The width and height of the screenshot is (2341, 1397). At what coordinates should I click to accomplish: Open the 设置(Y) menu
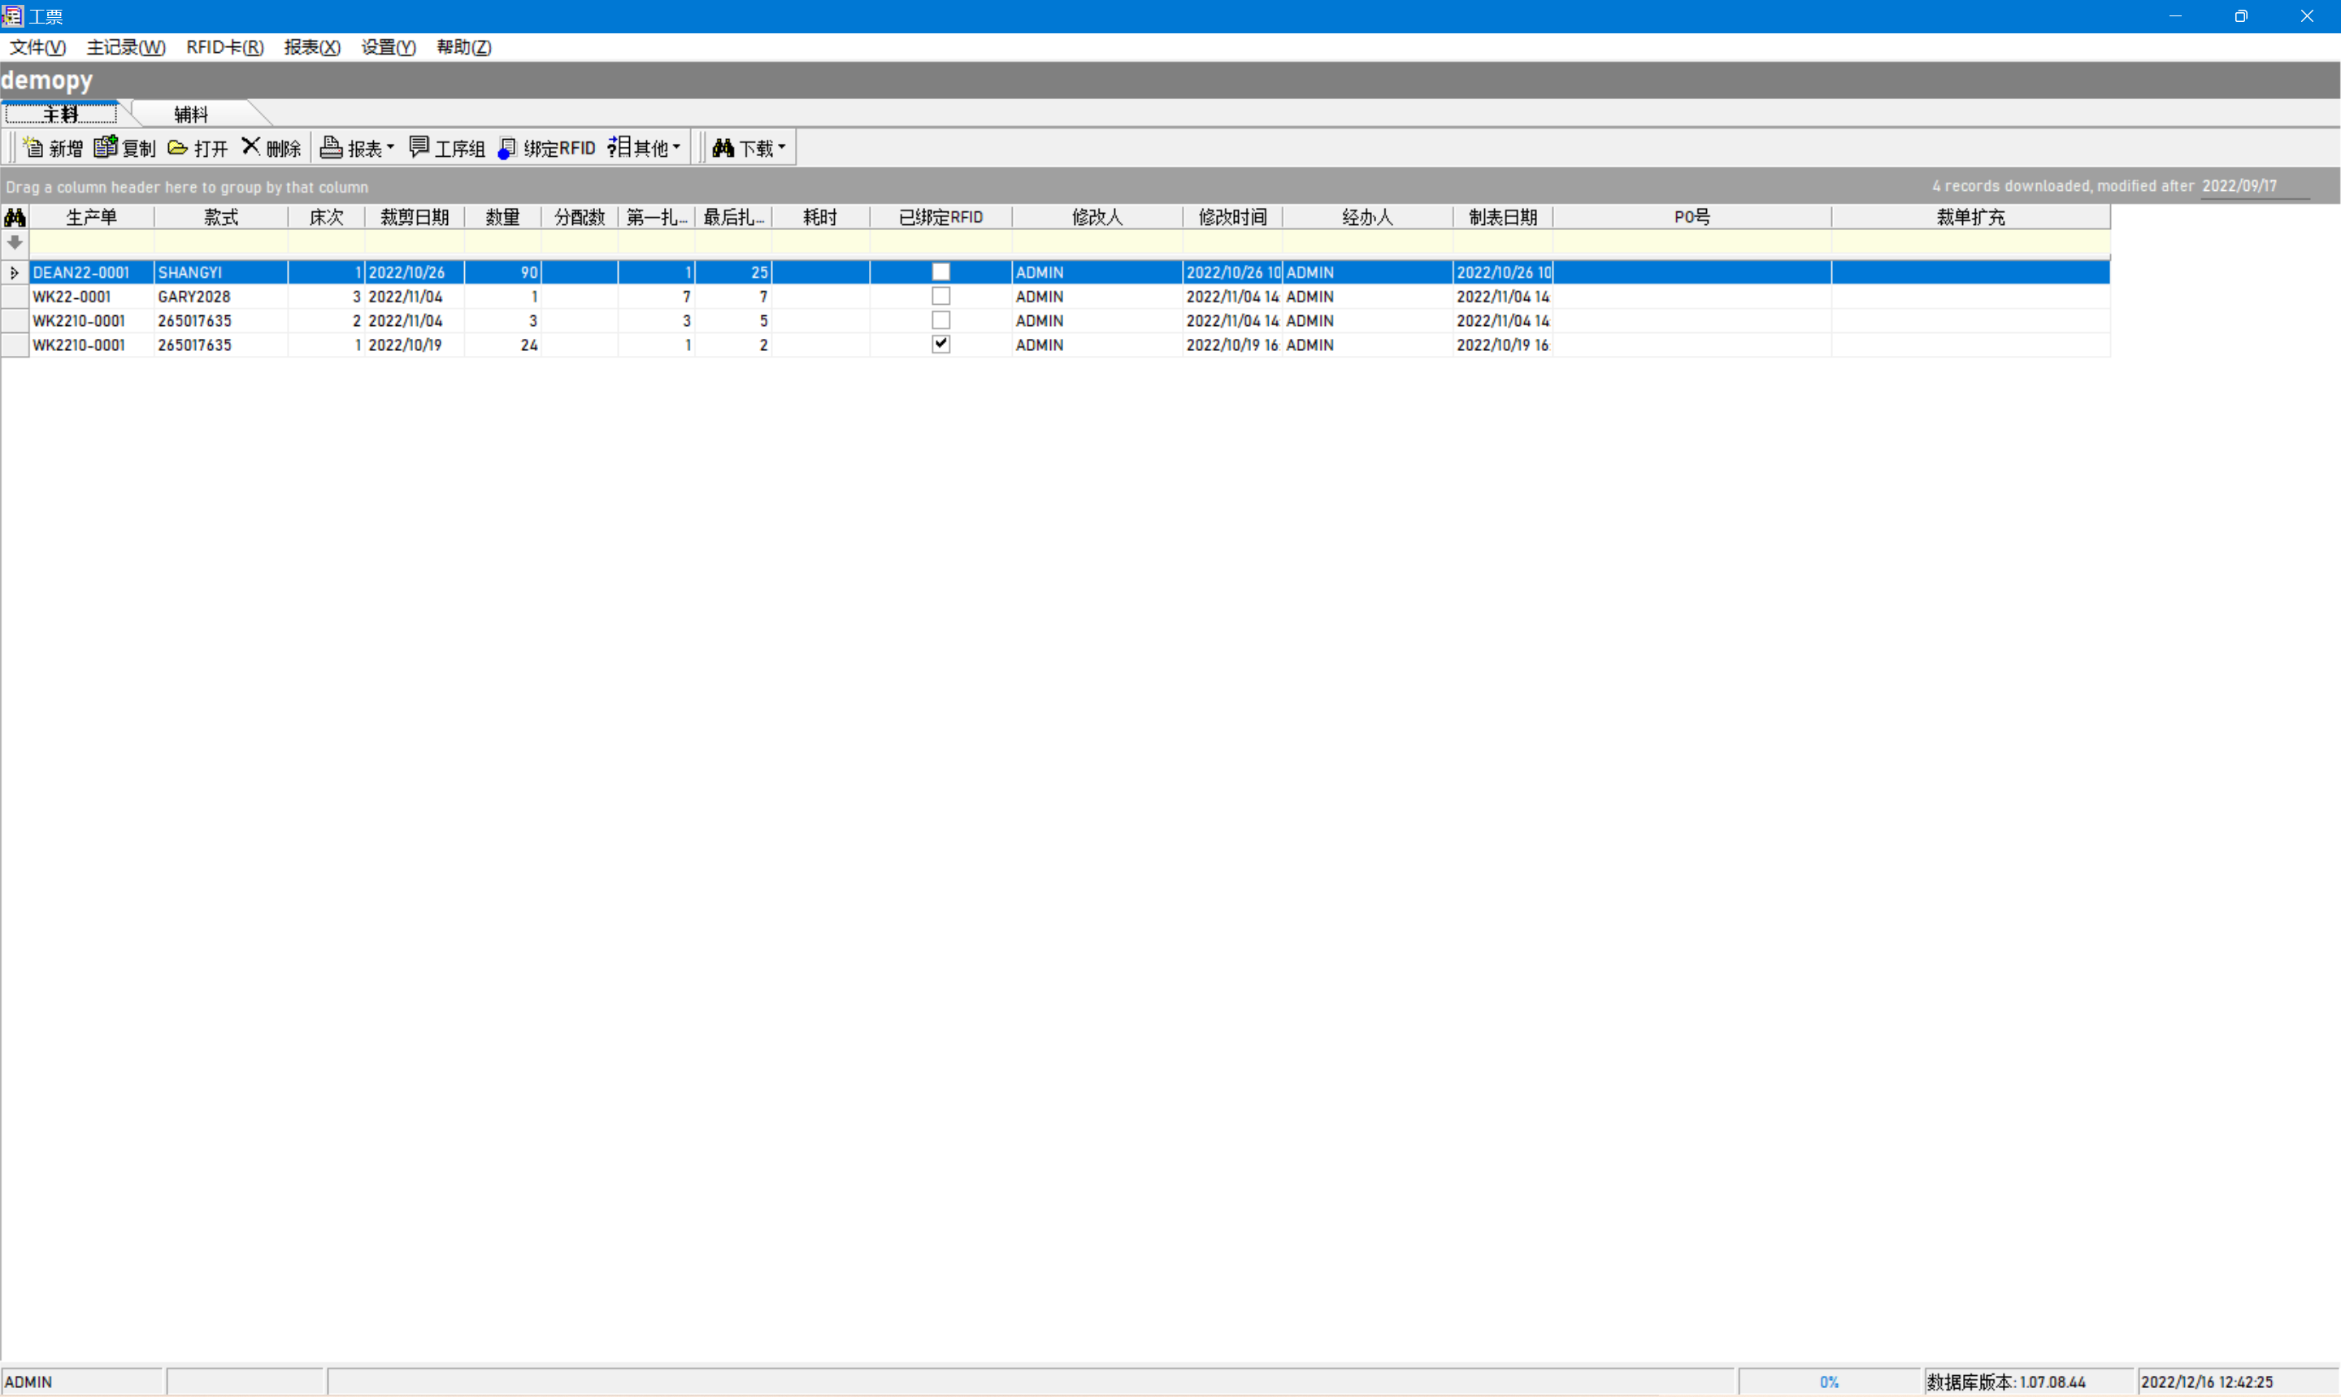point(389,47)
